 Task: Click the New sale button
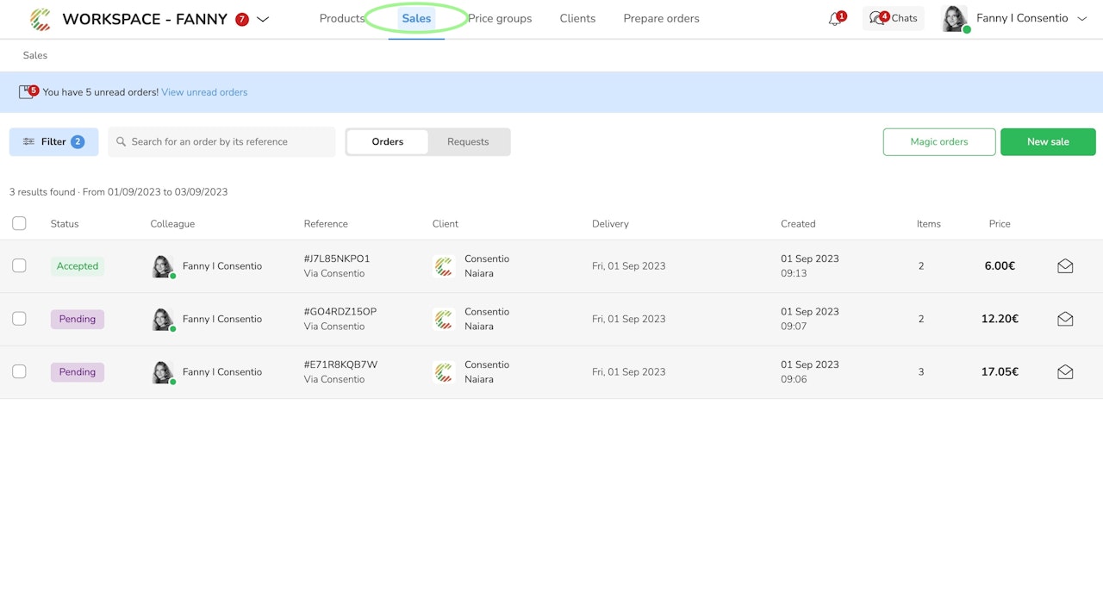click(x=1047, y=142)
